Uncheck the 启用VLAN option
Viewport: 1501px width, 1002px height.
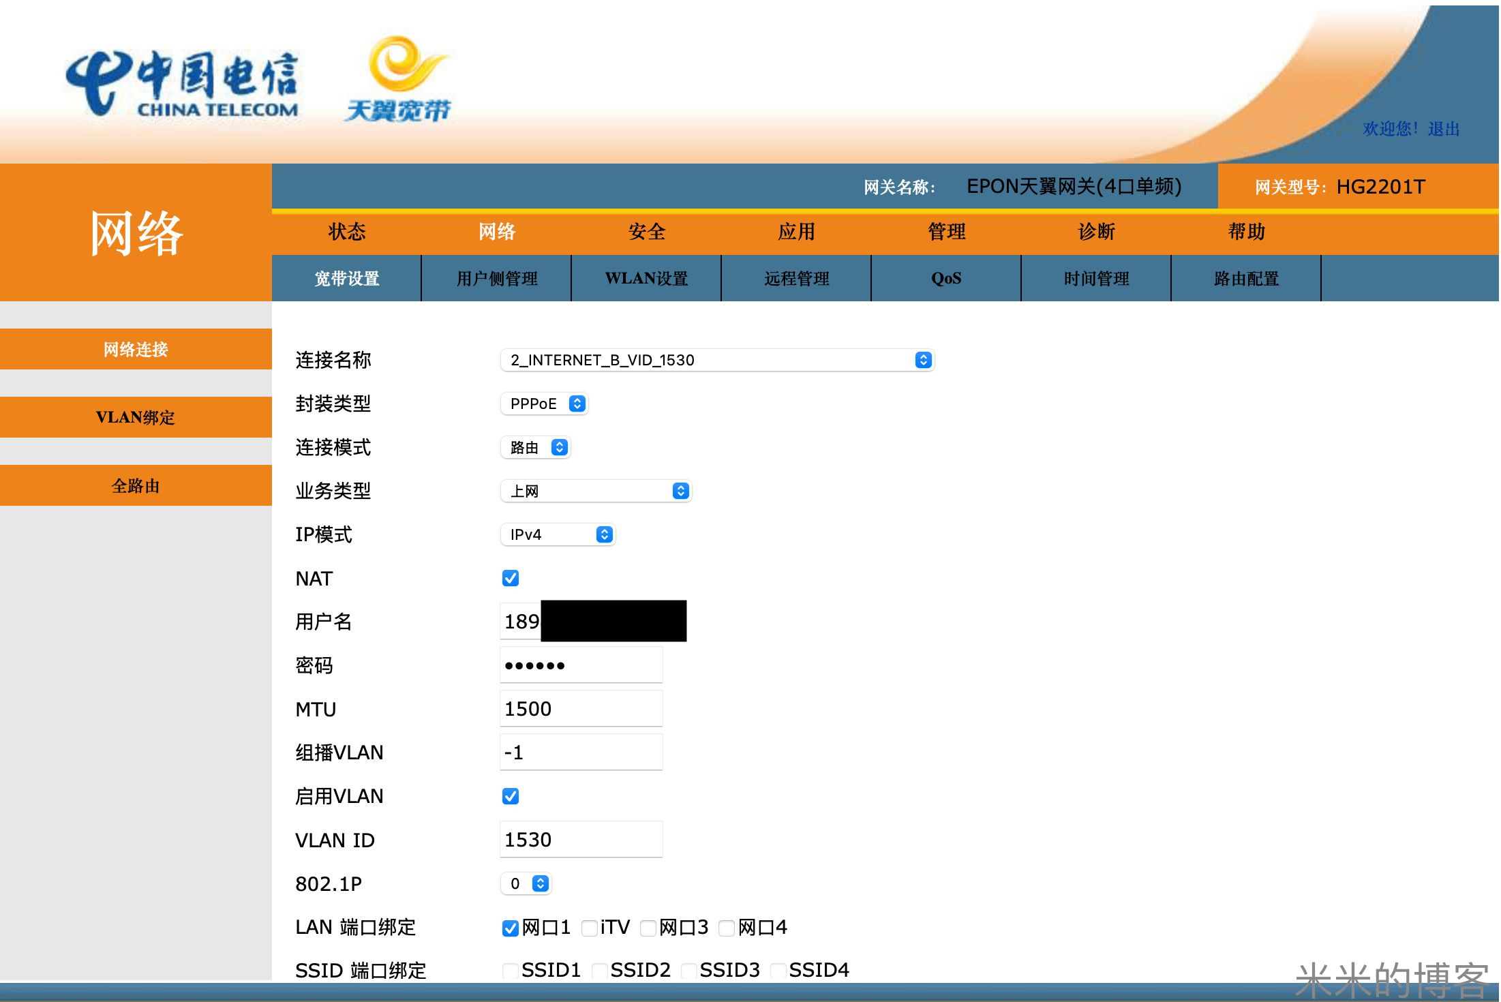point(510,795)
